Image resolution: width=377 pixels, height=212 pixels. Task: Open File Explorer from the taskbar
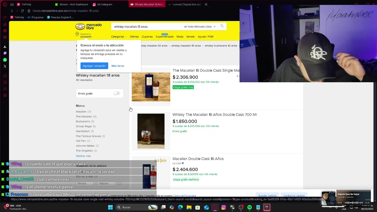[189, 207]
